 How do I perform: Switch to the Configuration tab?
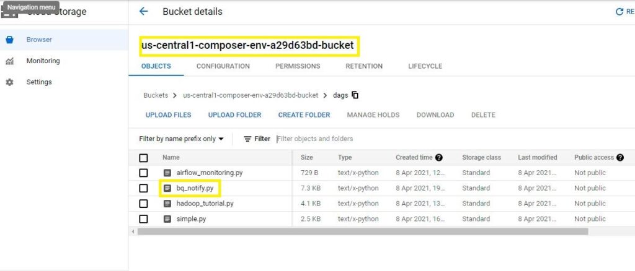pyautogui.click(x=223, y=66)
